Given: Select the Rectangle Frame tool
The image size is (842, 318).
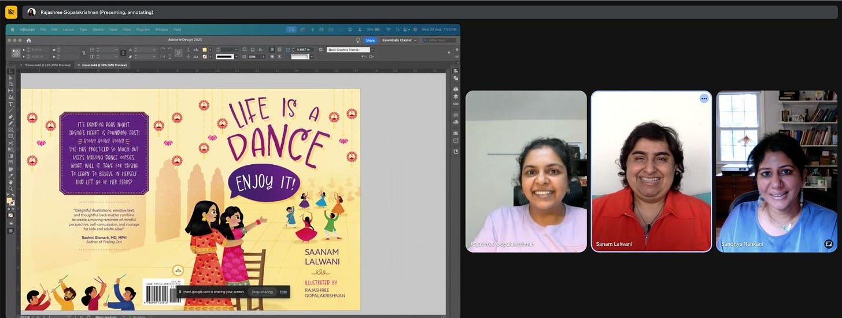Looking at the screenshot, I should pos(10,130).
